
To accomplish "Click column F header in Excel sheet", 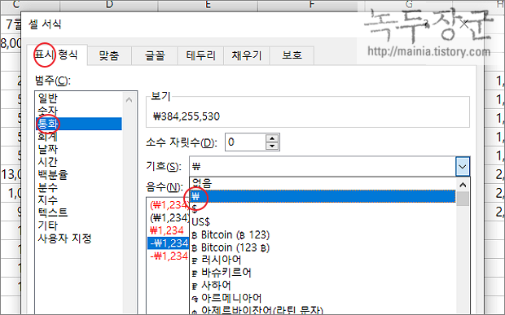I will pos(311,6).
